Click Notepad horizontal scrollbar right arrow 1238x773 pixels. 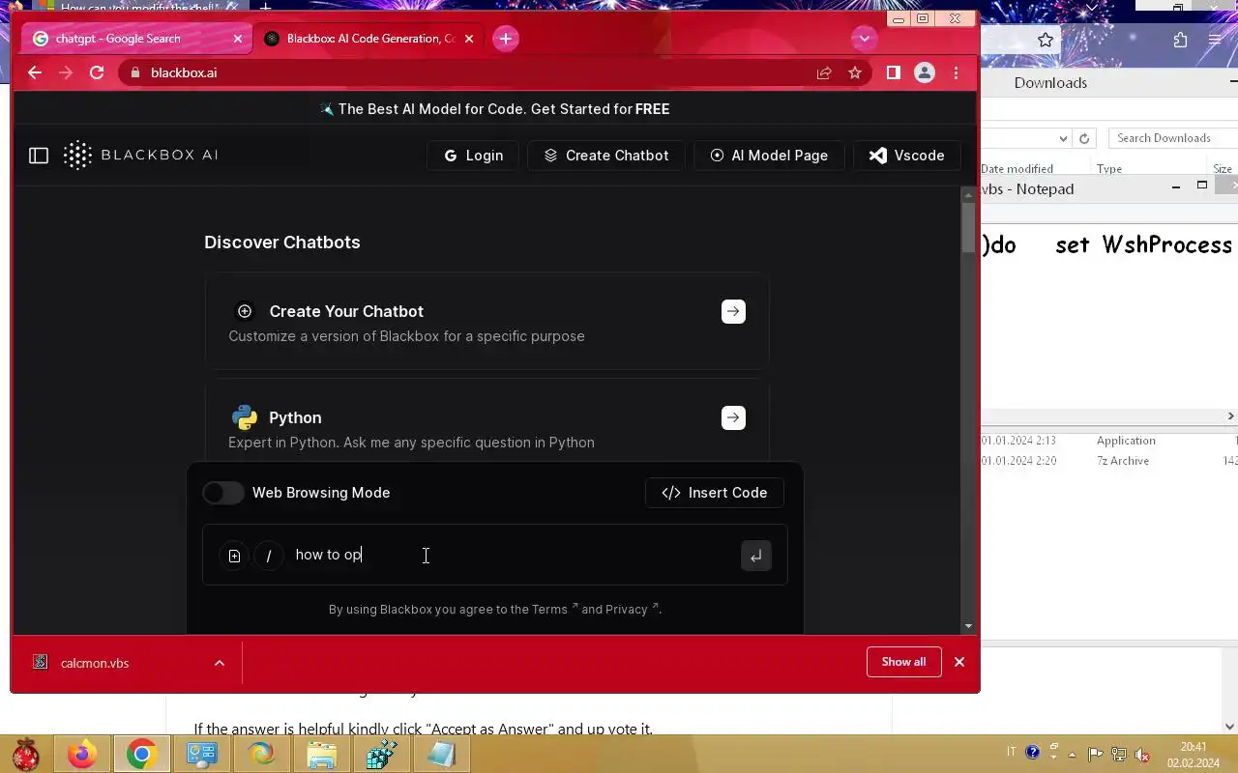(1230, 416)
